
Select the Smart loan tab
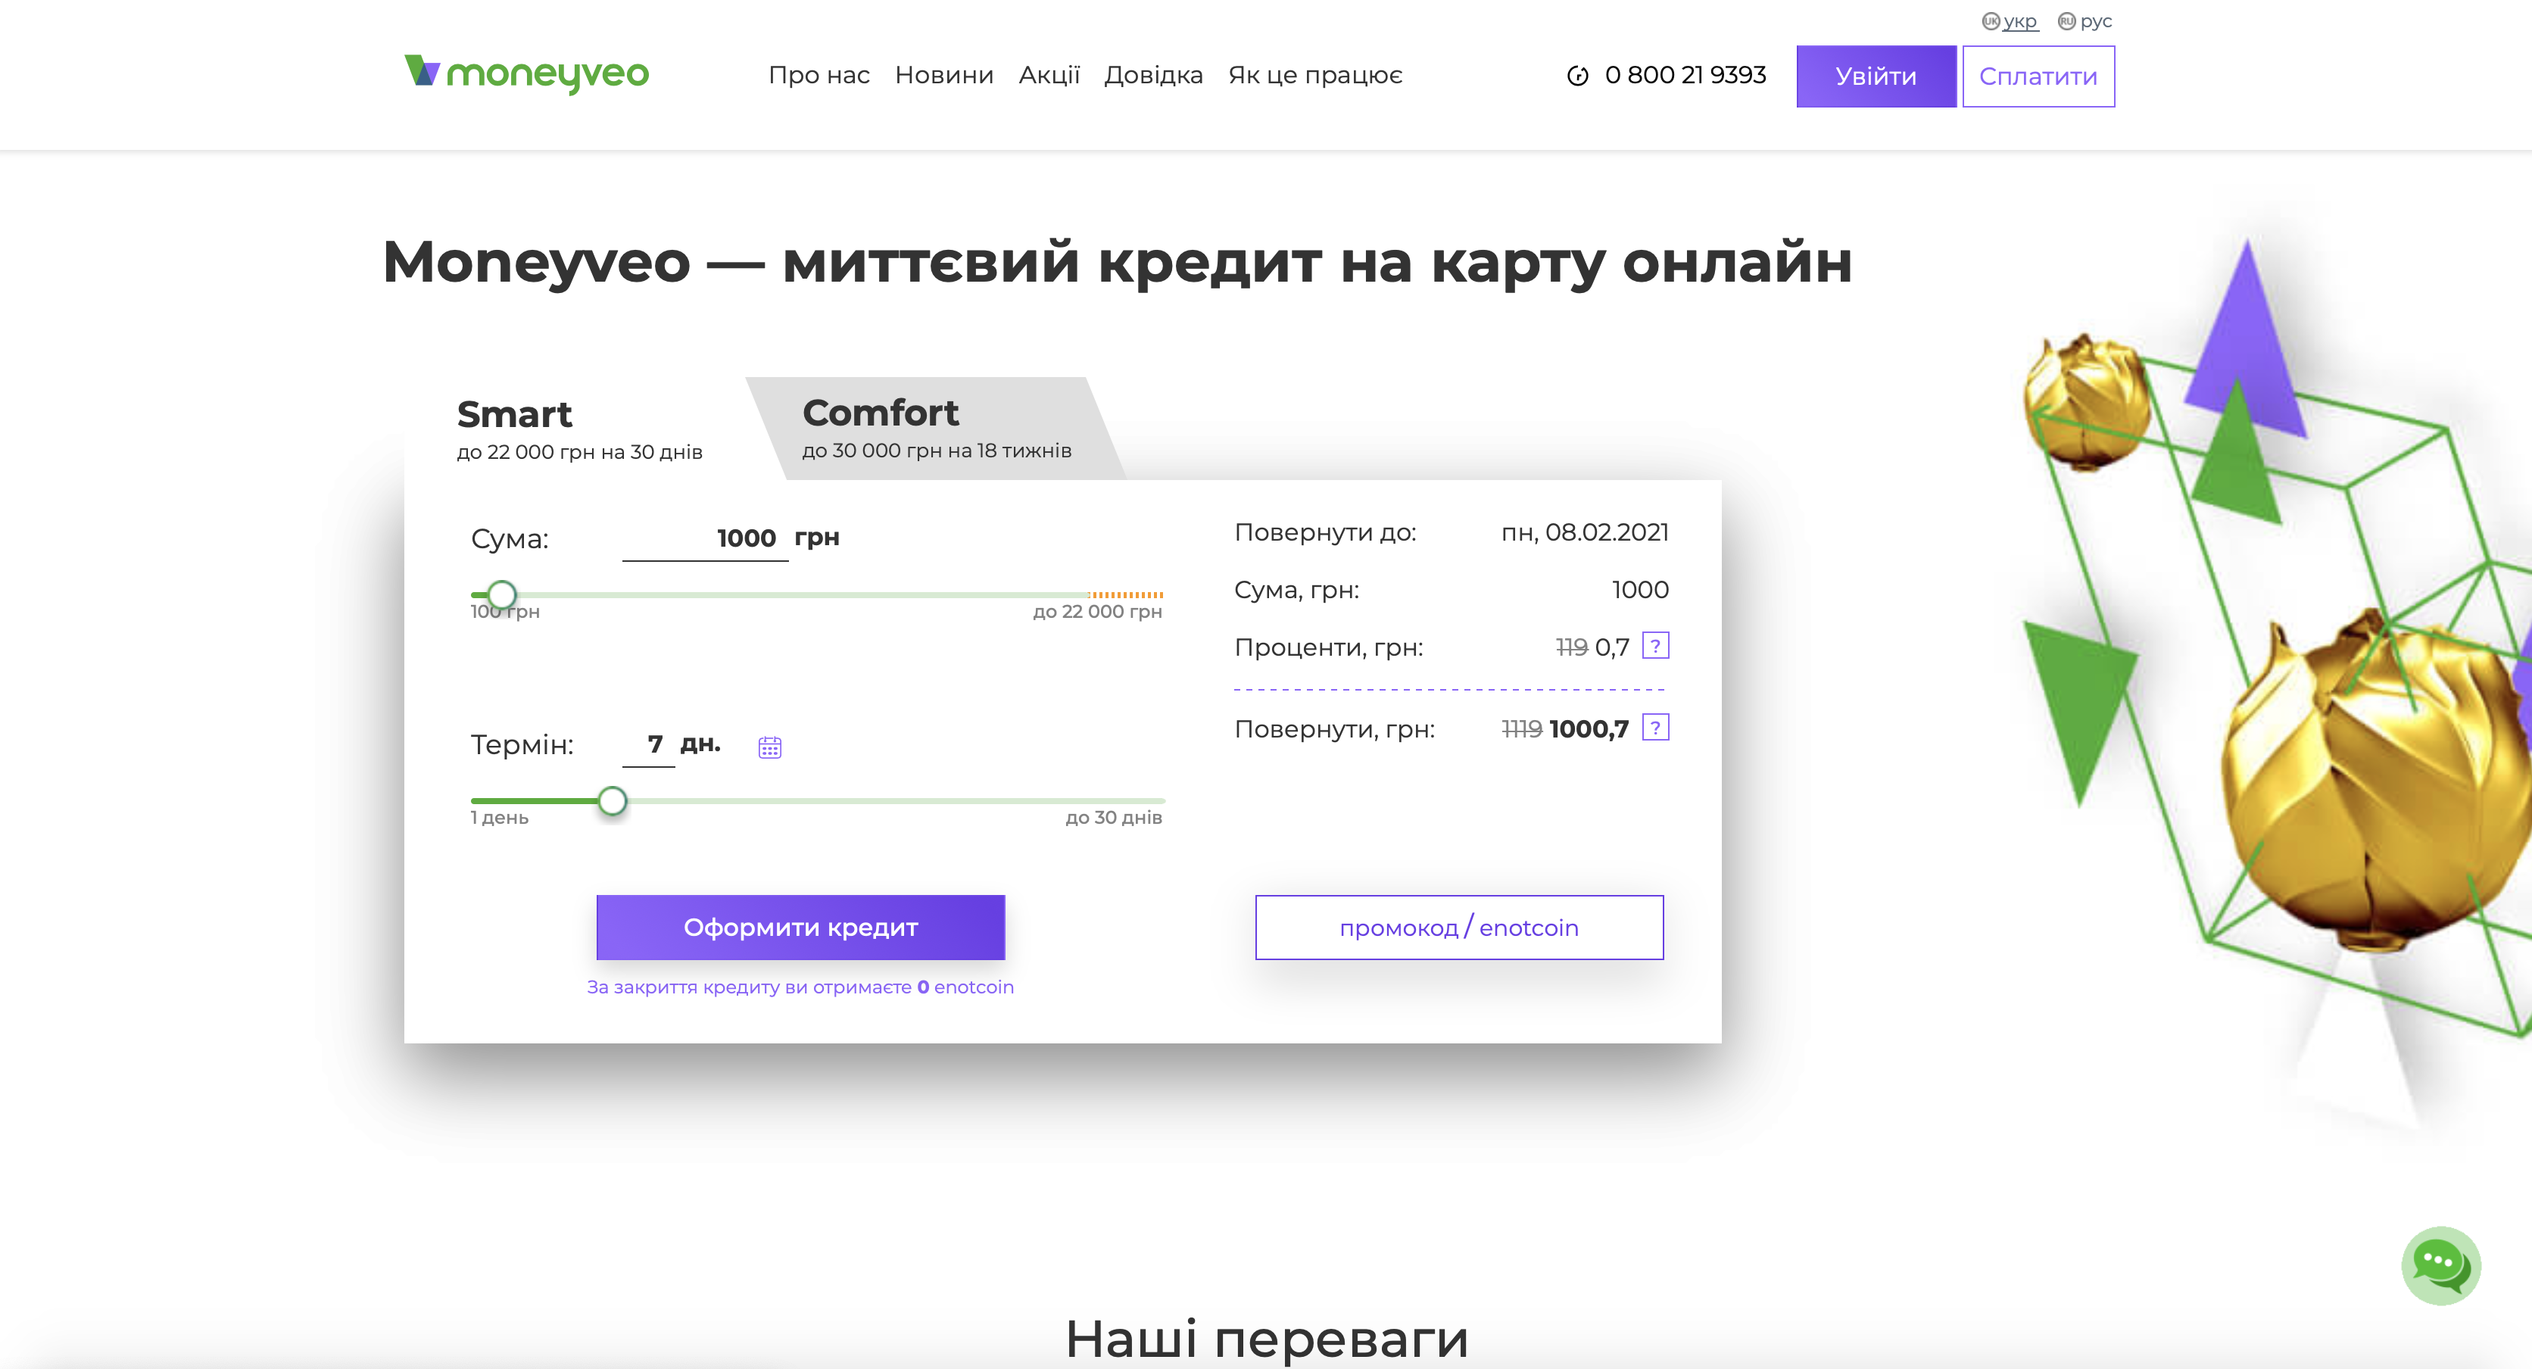pos(580,429)
